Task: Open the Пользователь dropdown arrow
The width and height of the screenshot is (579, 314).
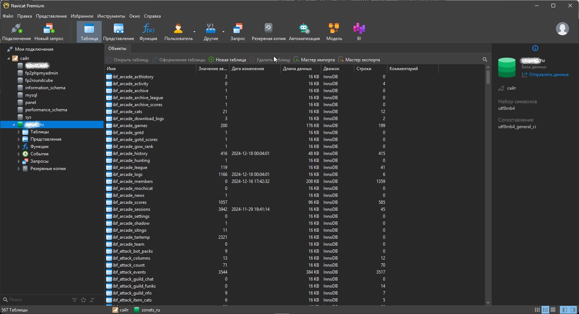Action: click(194, 32)
